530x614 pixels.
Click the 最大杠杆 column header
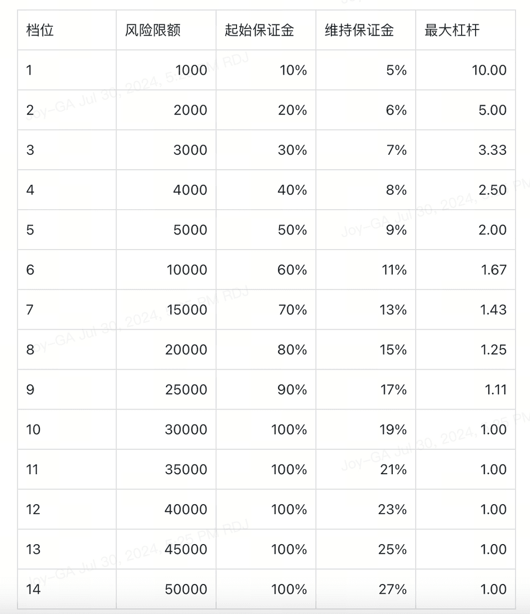[x=452, y=30]
